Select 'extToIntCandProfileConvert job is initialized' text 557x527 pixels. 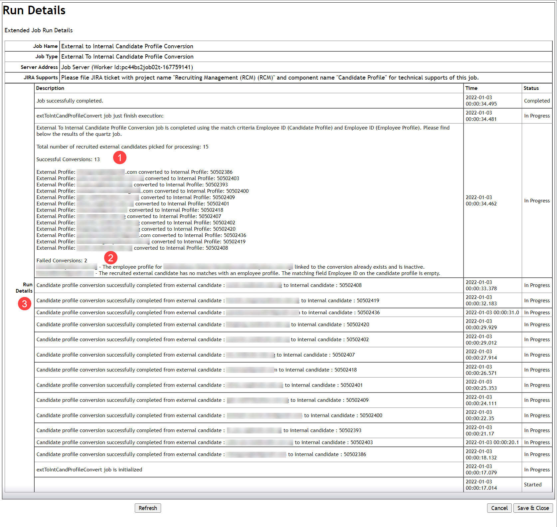click(89, 470)
